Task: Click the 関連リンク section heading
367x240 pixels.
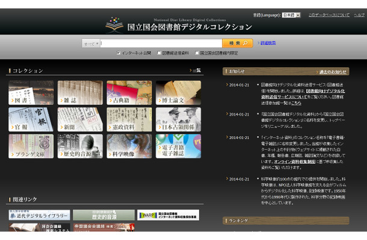Action: [x=25, y=199]
